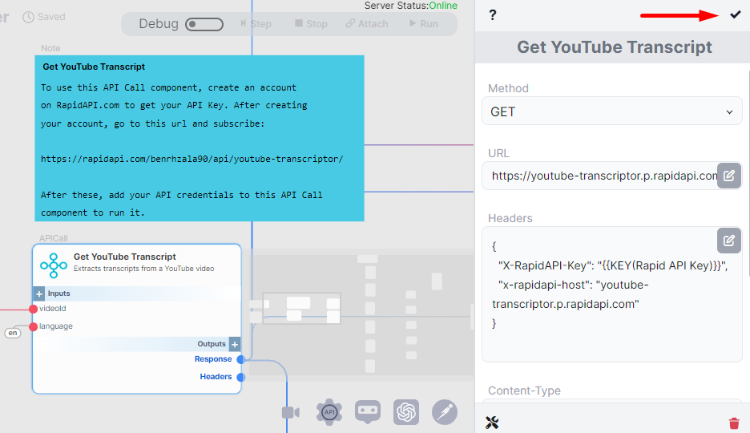Select the Response output connector

[x=241, y=359]
